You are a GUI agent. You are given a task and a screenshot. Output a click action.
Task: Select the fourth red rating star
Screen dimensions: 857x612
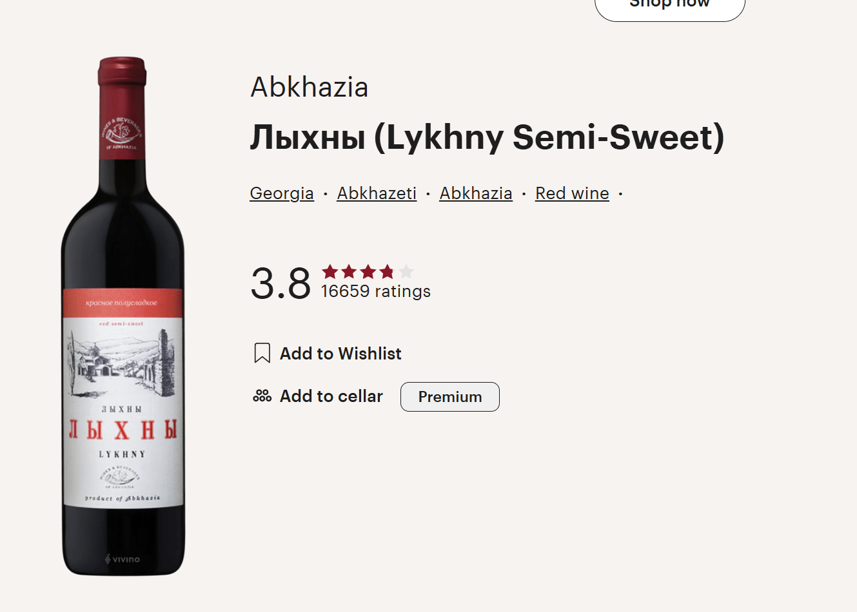tap(387, 271)
